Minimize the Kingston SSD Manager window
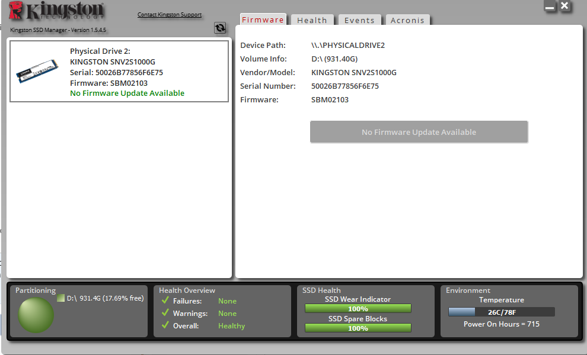587x355 pixels. [550, 7]
